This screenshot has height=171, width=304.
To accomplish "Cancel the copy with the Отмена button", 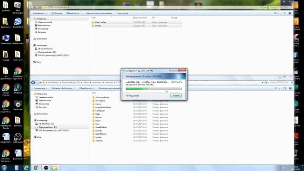I will [176, 95].
